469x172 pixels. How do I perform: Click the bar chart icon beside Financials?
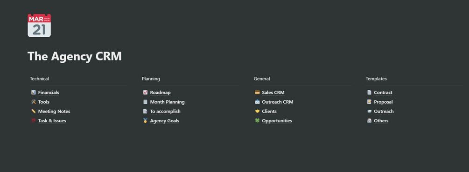pyautogui.click(x=33, y=93)
